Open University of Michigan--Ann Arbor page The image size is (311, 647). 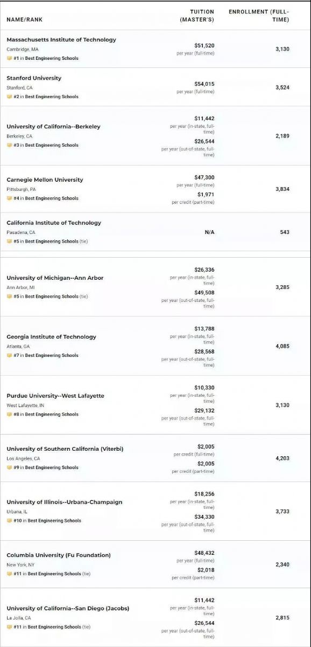pos(55,278)
